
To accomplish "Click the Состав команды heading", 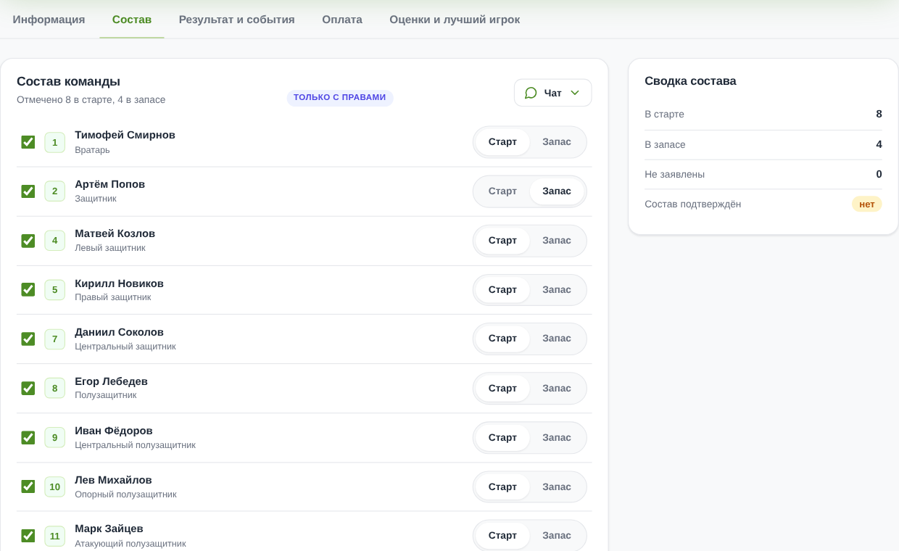I will (68, 82).
